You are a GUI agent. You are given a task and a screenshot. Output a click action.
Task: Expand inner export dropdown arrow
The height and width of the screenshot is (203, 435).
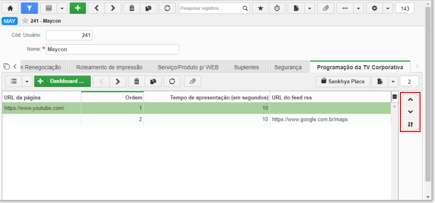click(x=393, y=82)
